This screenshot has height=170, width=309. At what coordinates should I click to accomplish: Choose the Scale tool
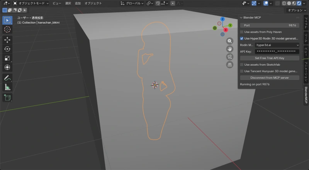[7, 58]
